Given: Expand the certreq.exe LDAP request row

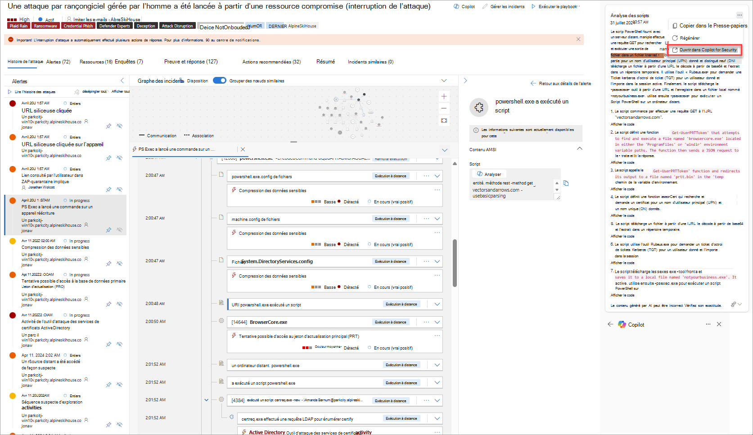Looking at the screenshot, I should coord(437,418).
